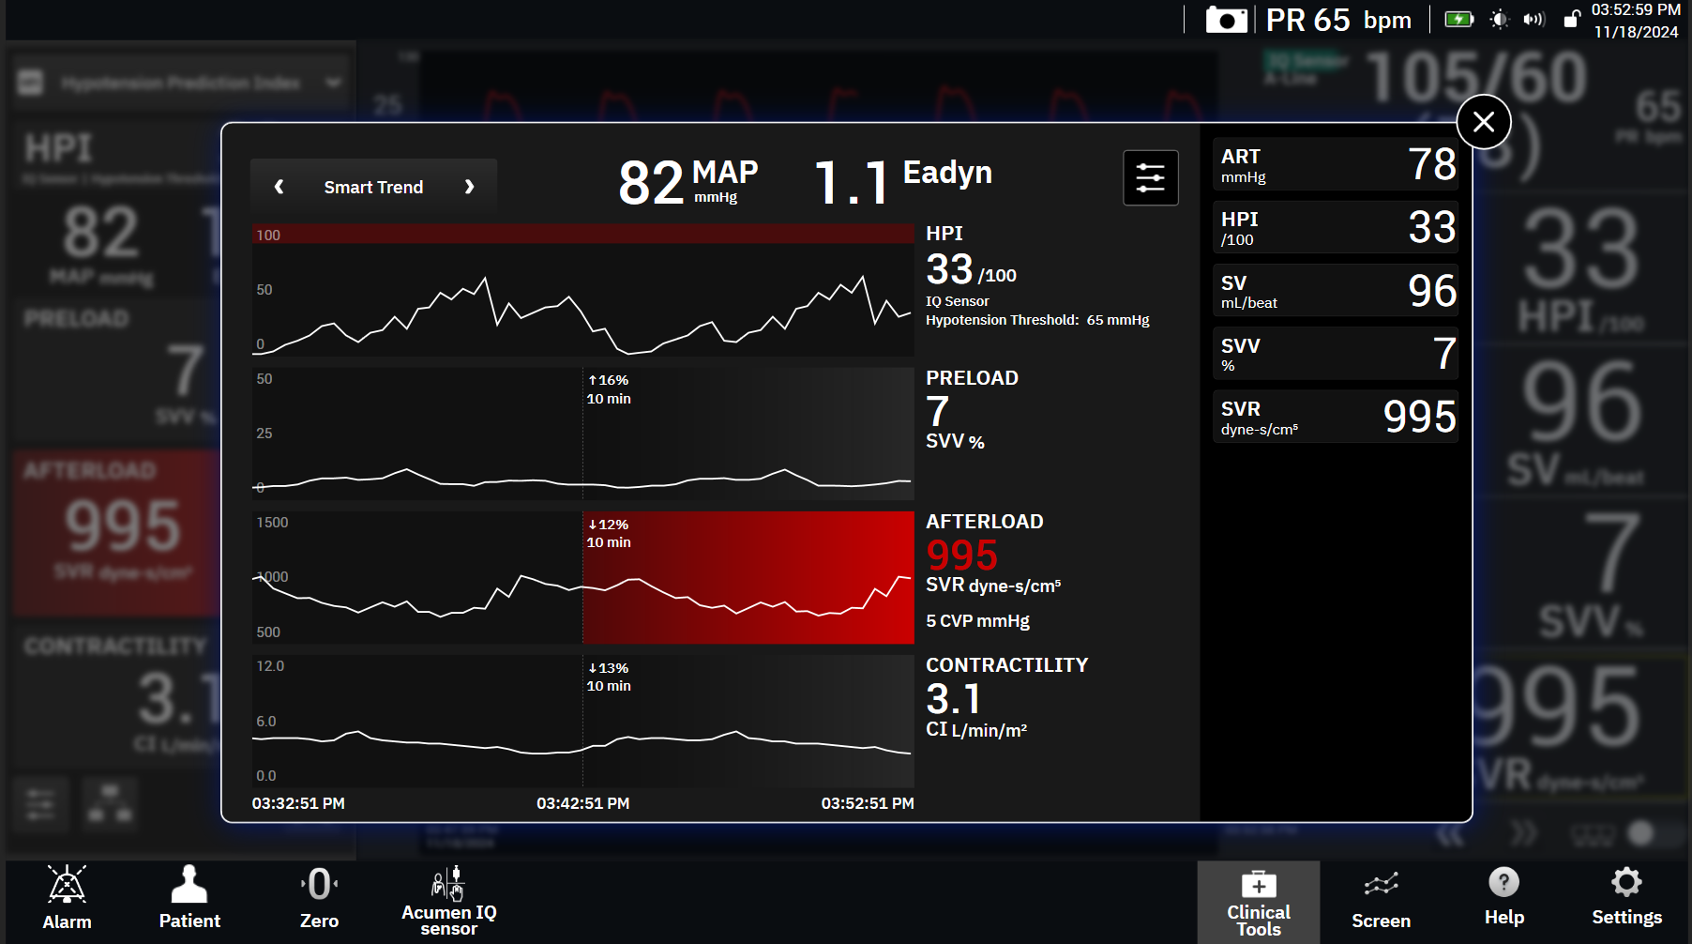
Task: Open the Settings gear icon
Action: 1626,898
